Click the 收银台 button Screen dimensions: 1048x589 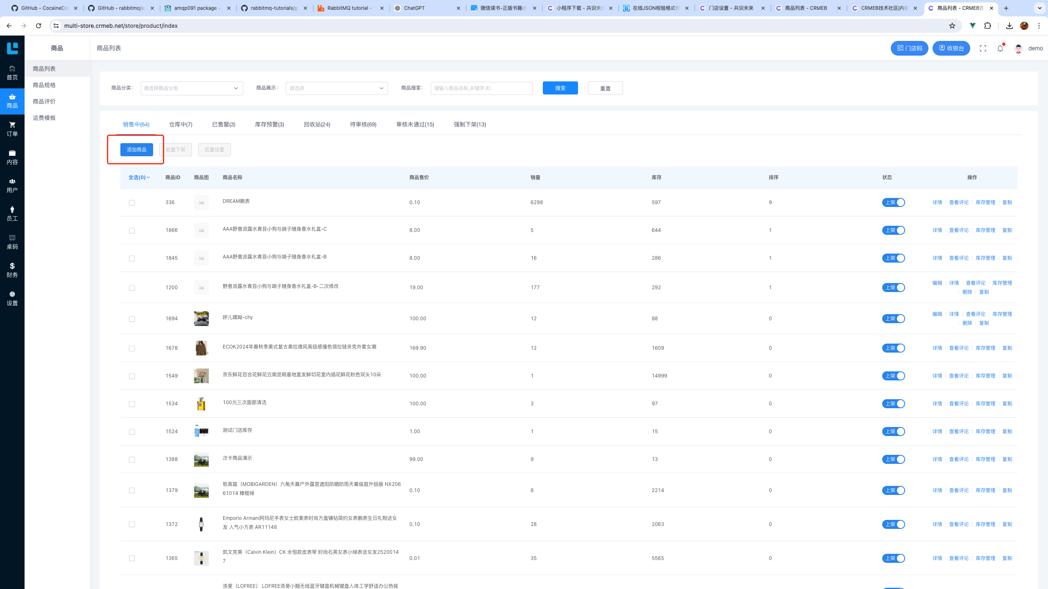[x=951, y=48]
